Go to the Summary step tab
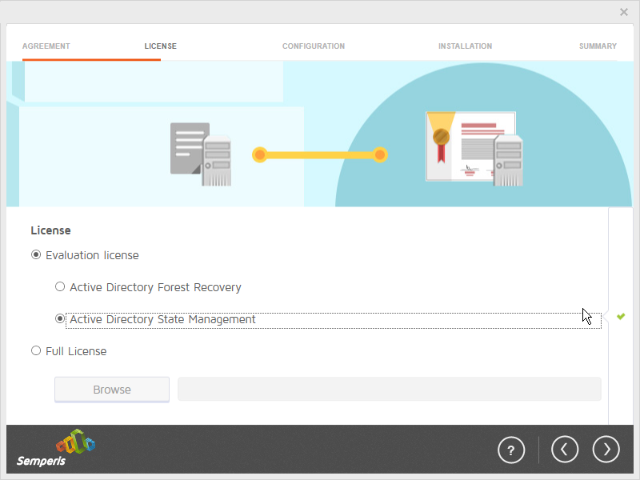The width and height of the screenshot is (640, 480). [x=598, y=46]
